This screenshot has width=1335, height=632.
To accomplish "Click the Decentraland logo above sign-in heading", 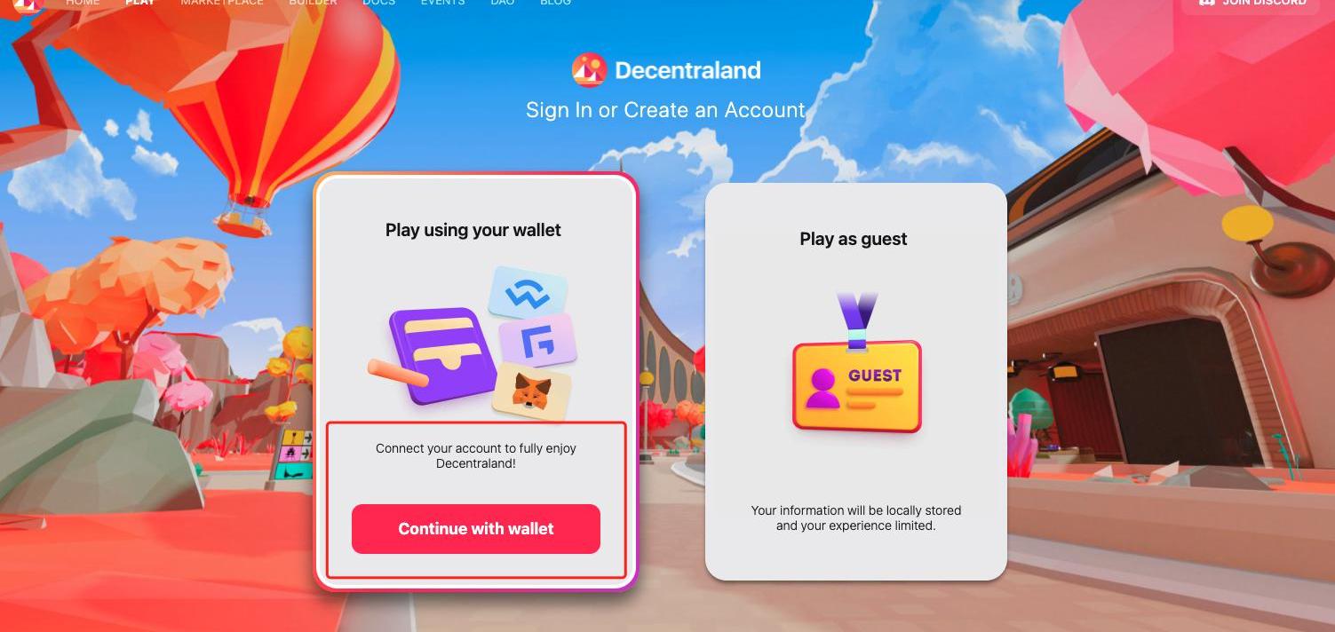I will click(590, 70).
